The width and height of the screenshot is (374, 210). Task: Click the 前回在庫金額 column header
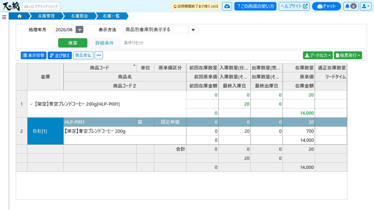pos(202,86)
